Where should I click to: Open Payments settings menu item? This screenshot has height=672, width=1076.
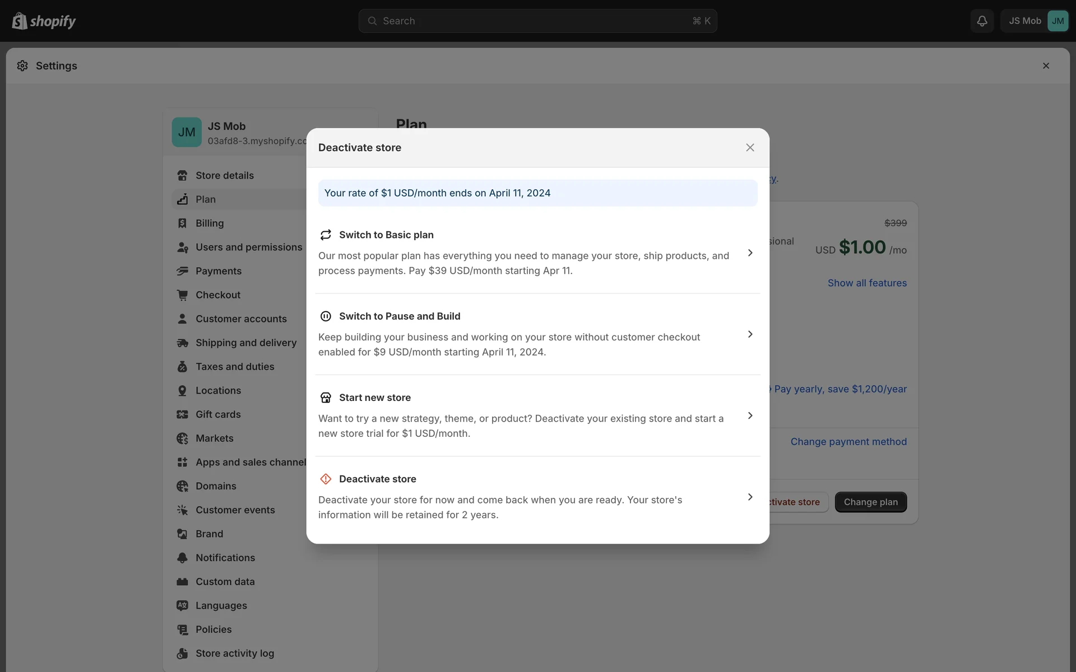[219, 271]
